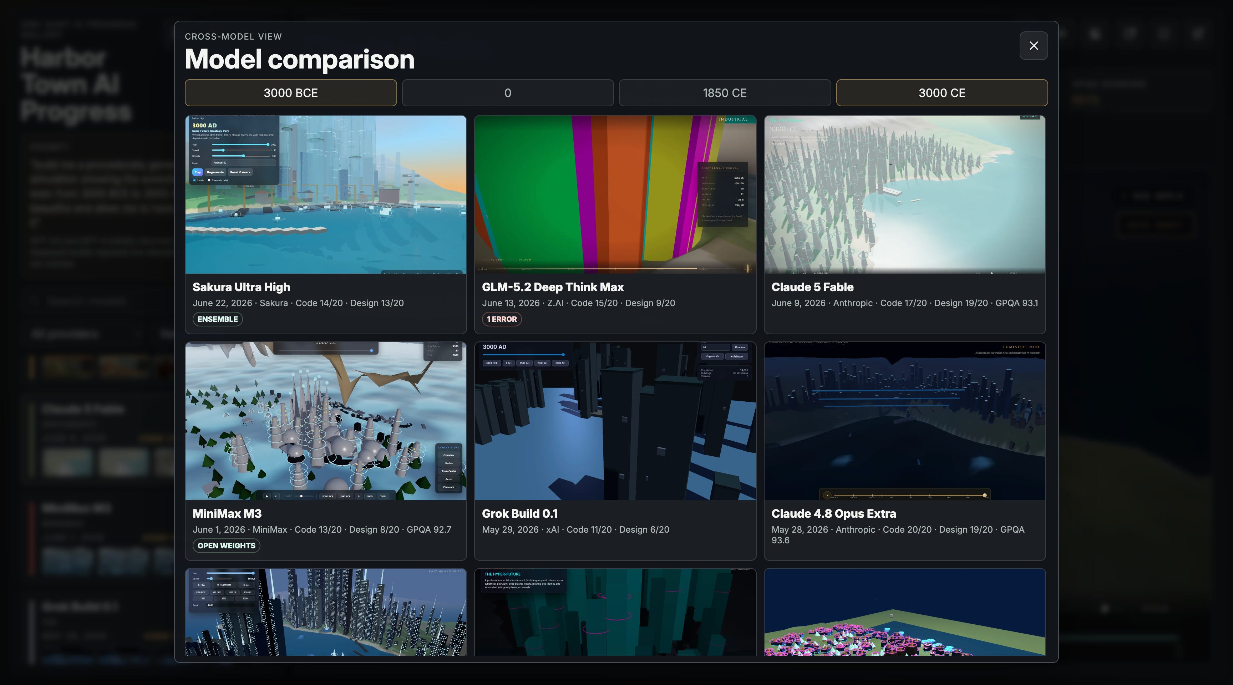
Task: Click the Play button in Sakura preview
Action: pyautogui.click(x=198, y=172)
